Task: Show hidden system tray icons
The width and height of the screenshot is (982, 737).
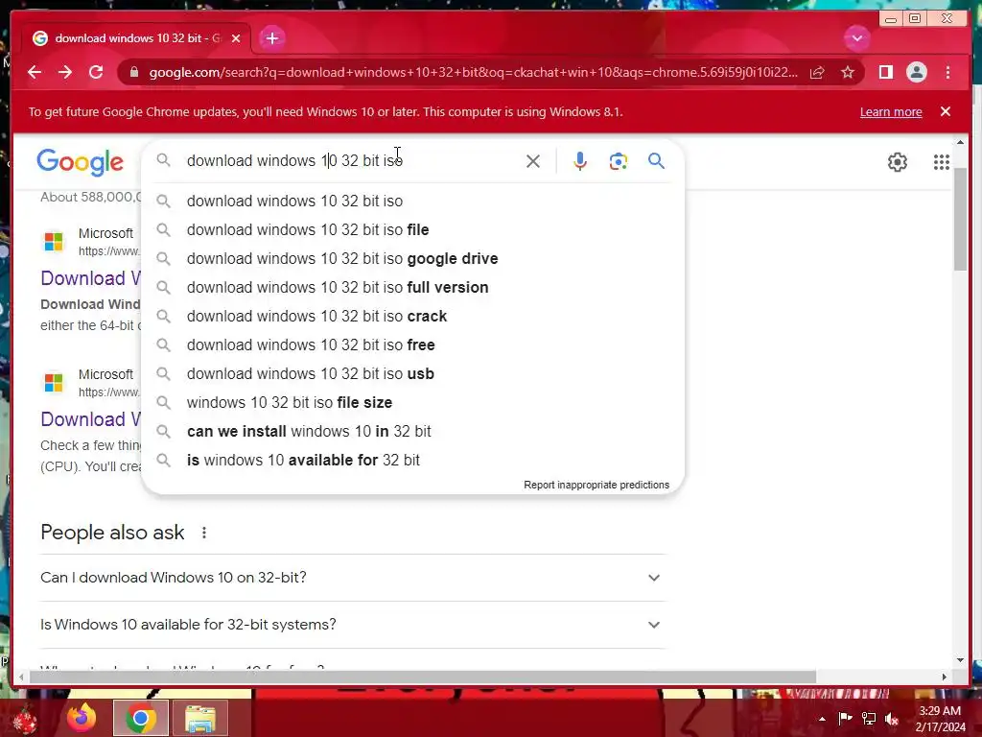Action: pos(822,719)
